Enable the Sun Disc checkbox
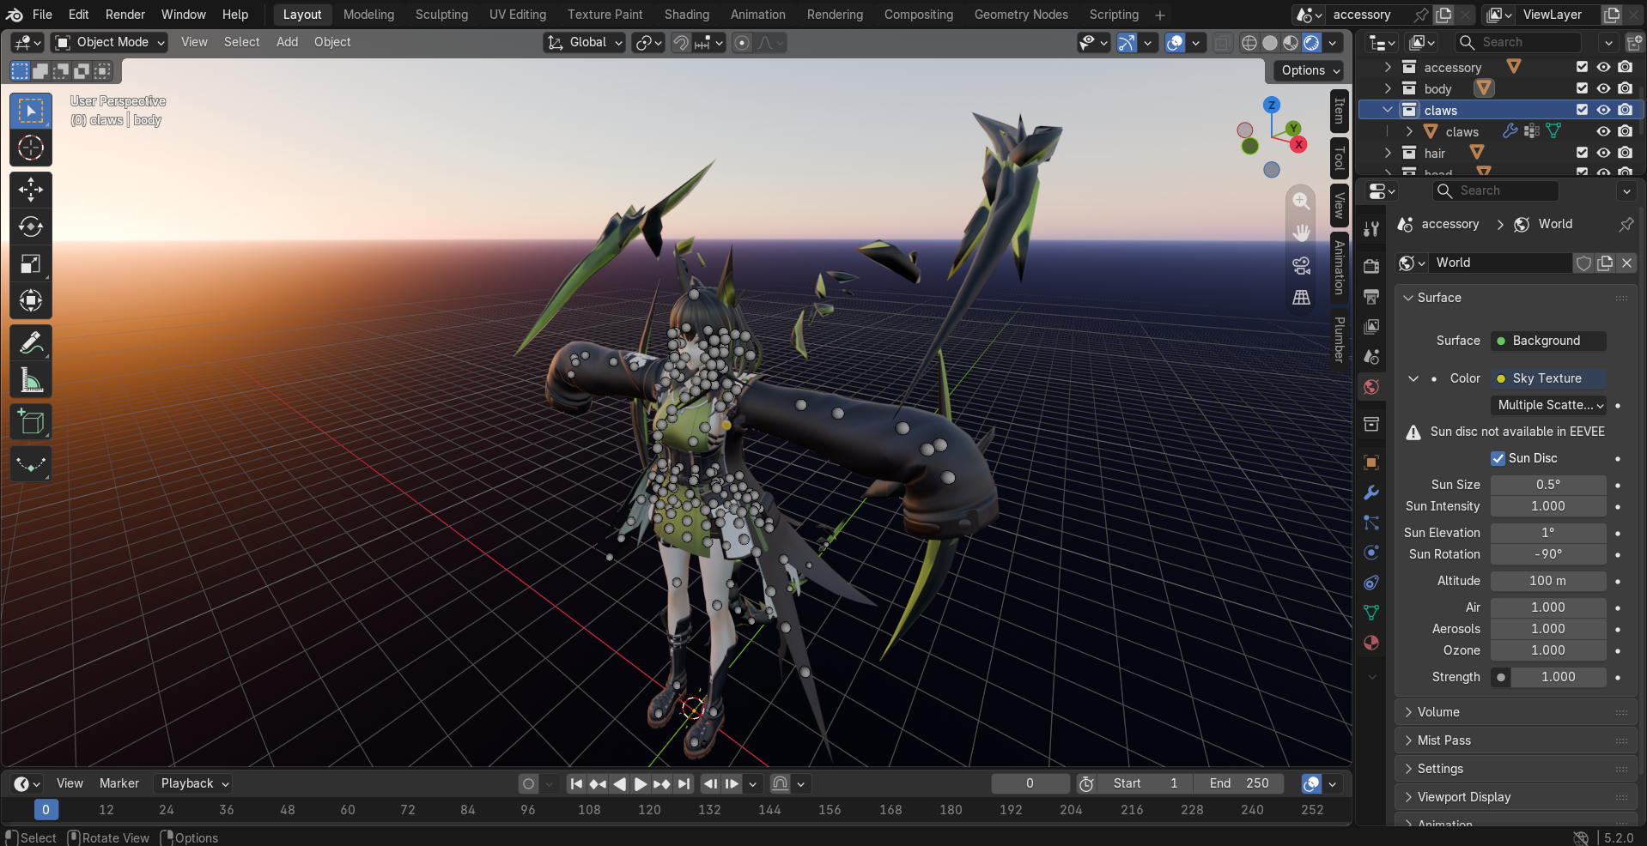Viewport: 1647px width, 846px height. (x=1498, y=458)
